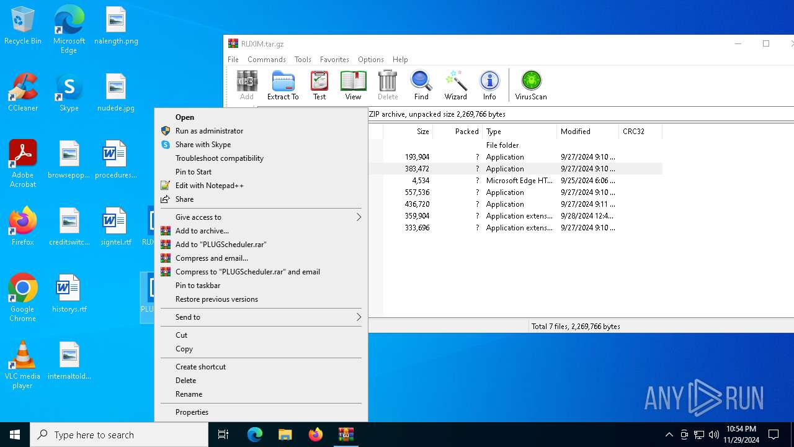Image resolution: width=794 pixels, height=447 pixels.
Task: Select the browsepop image file icon
Action: tap(69, 160)
